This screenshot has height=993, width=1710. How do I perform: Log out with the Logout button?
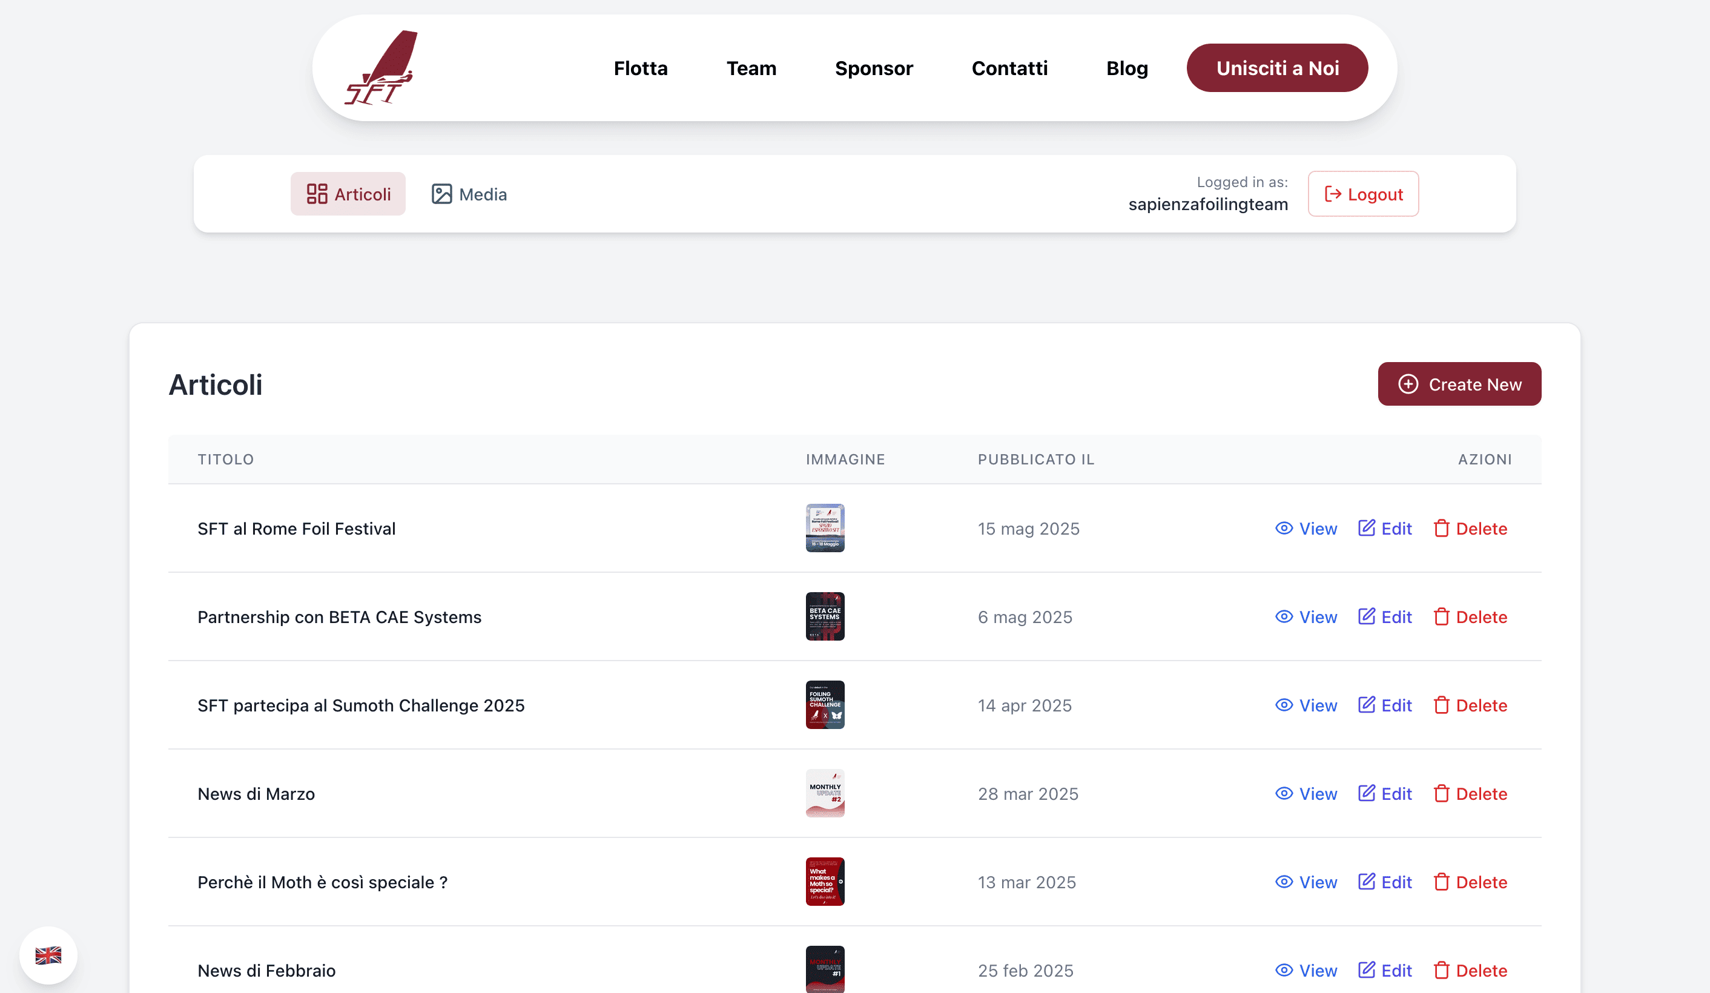[x=1363, y=194]
